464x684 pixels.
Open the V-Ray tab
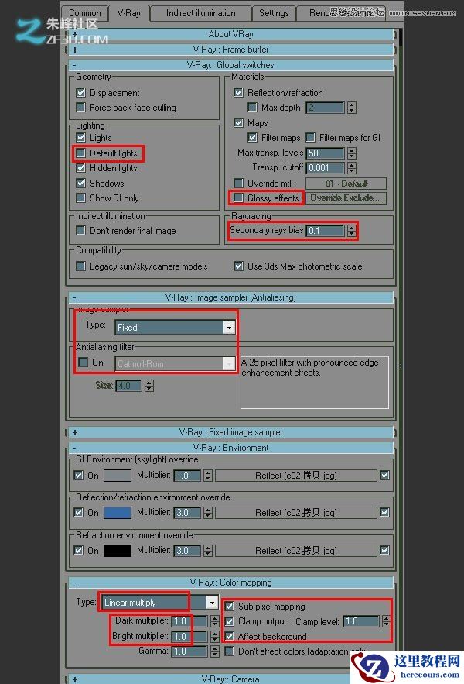(x=129, y=13)
